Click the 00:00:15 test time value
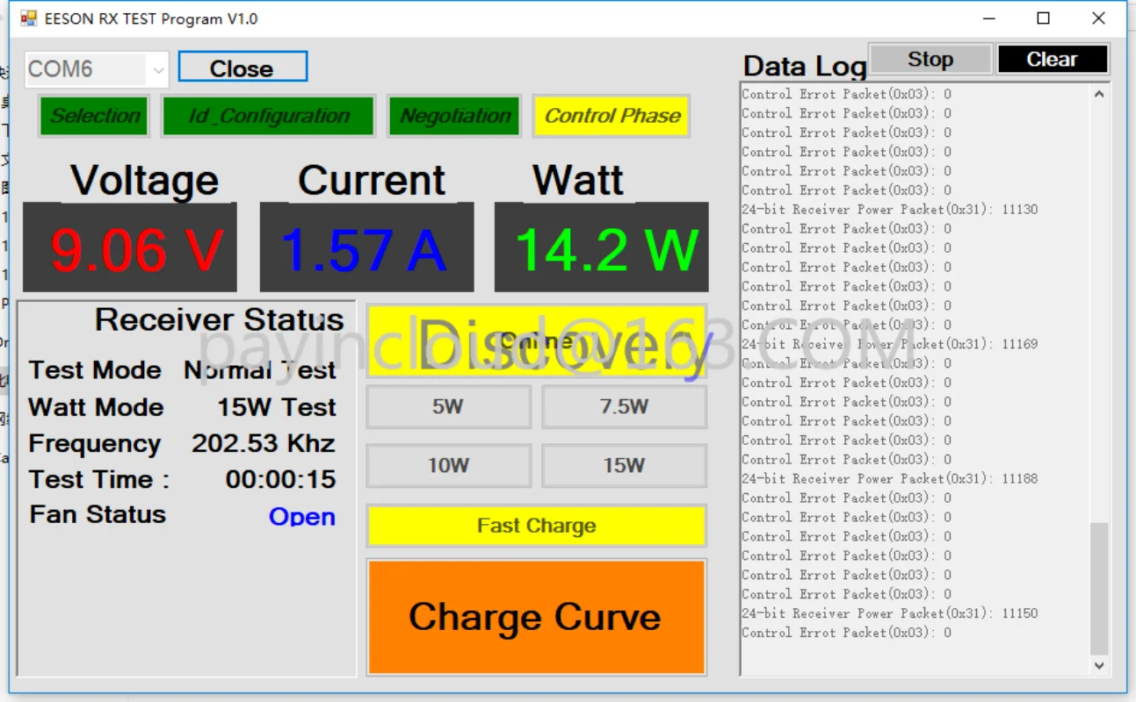The width and height of the screenshot is (1136, 702). coord(280,479)
